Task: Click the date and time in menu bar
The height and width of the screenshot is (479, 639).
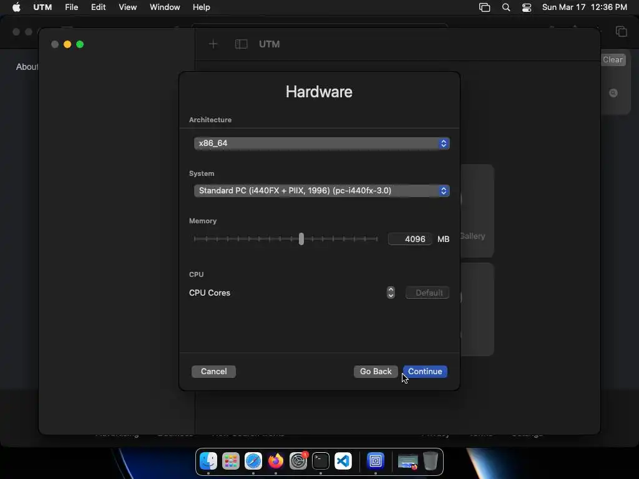Action: tap(584, 7)
